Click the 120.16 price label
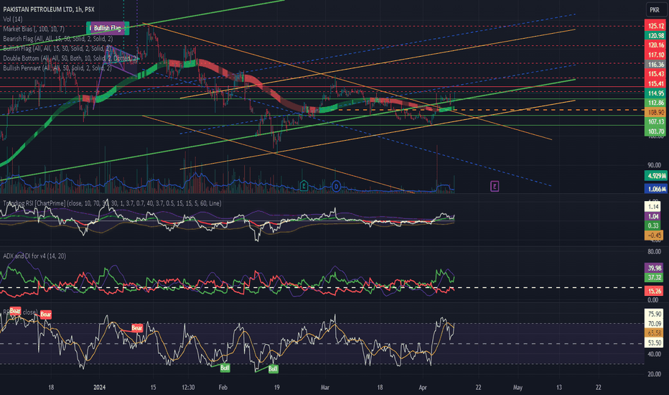Viewport: 669px width, 395px height. click(656, 45)
